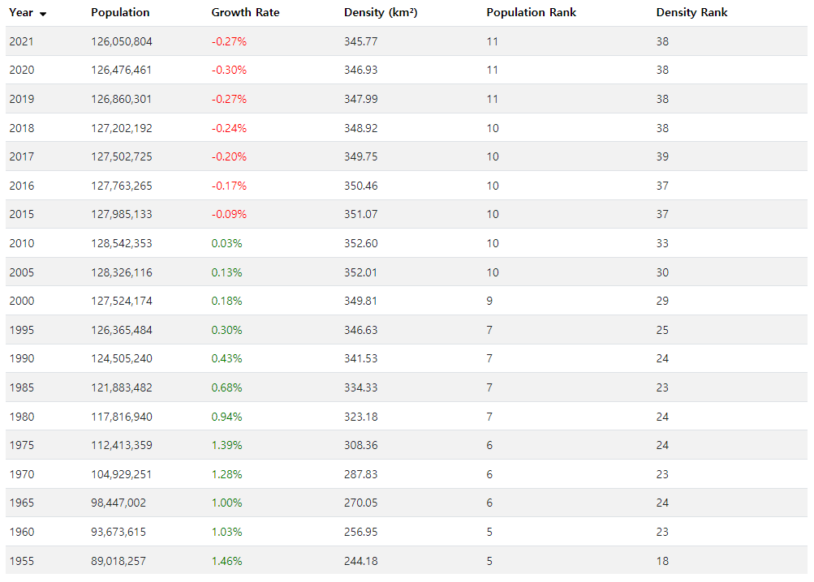
Task: Click density rank 18 cell
Action: pyautogui.click(x=662, y=561)
